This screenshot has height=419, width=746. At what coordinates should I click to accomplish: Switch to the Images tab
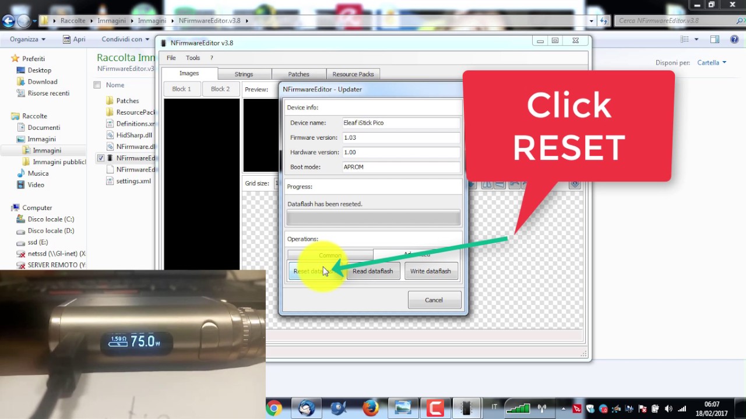point(189,73)
